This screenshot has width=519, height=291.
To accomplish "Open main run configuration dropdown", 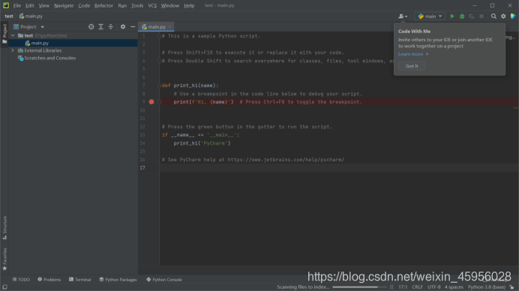I will pos(430,16).
